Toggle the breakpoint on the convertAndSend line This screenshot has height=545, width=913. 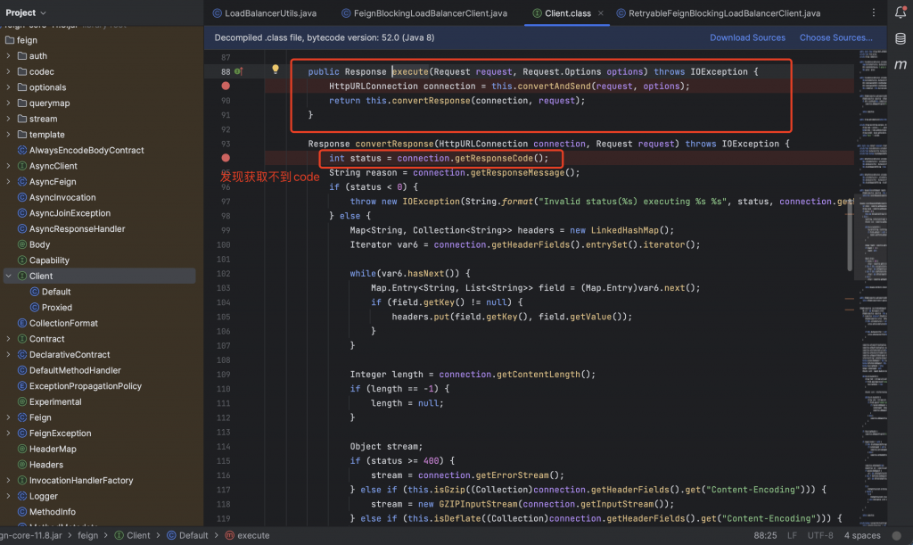226,87
